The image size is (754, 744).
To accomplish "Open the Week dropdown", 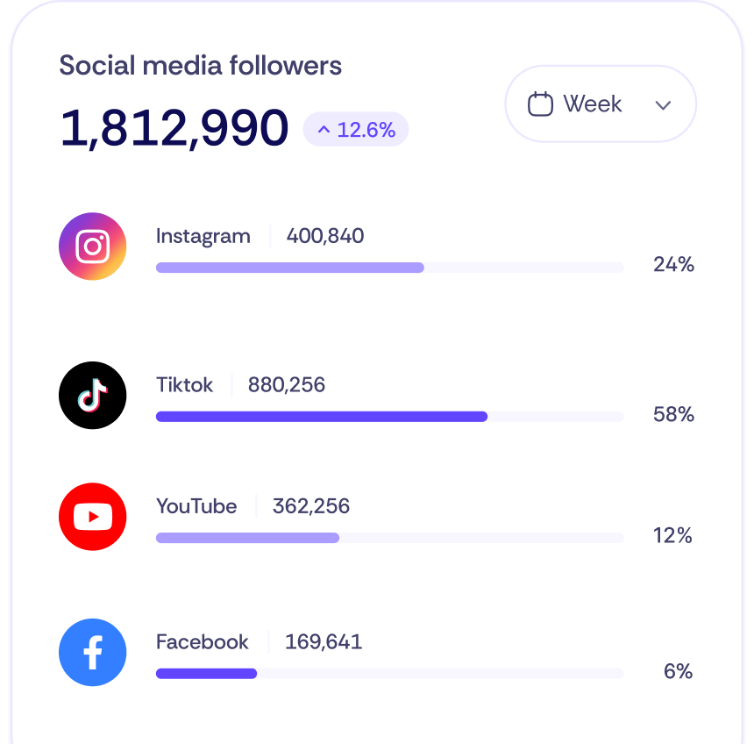I will [600, 104].
